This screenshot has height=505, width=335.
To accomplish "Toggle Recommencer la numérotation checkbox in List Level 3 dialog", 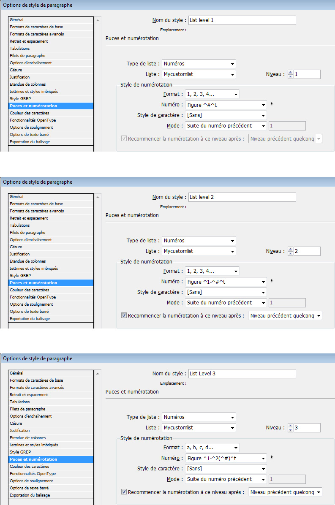I will click(x=124, y=492).
